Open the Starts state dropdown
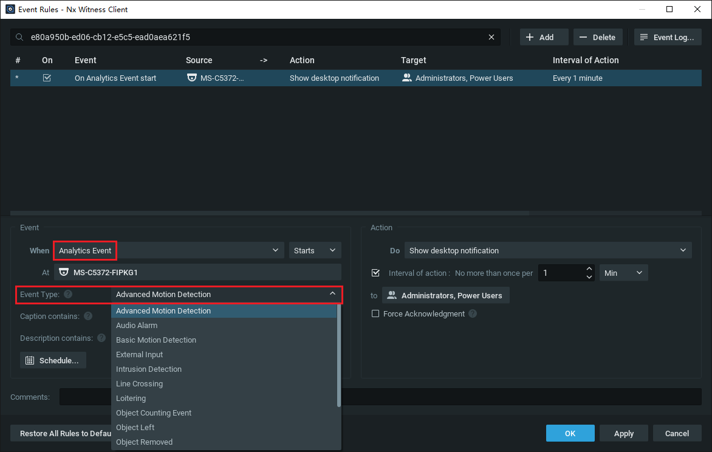Viewport: 712px width, 452px height. pyautogui.click(x=315, y=250)
